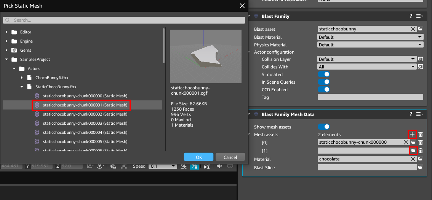Viewport: 432px width, 200px height.
Task: Open the Physics Material dropdown
Action: (370, 44)
